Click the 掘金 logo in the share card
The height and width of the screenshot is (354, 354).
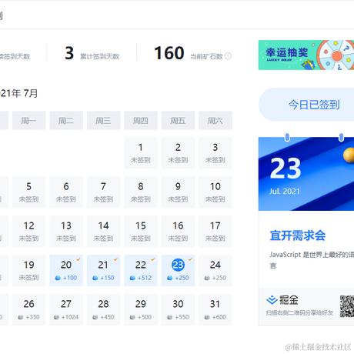click(282, 299)
